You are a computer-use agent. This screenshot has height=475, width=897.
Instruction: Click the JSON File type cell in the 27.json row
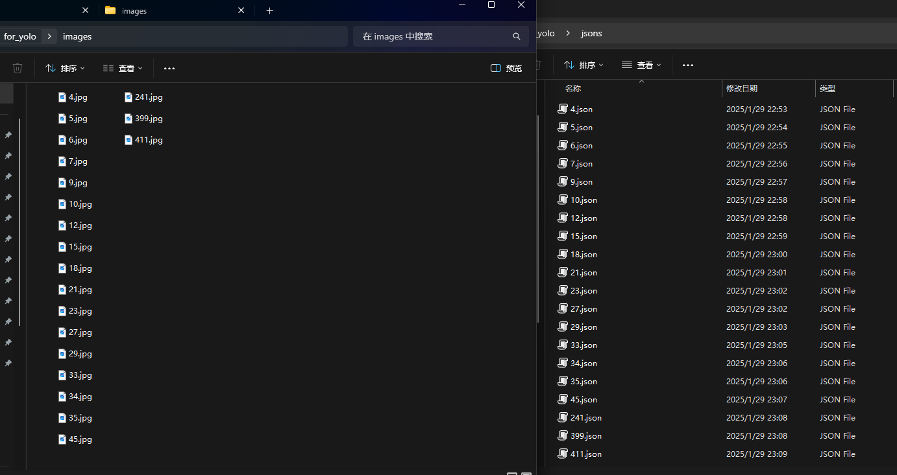837,309
